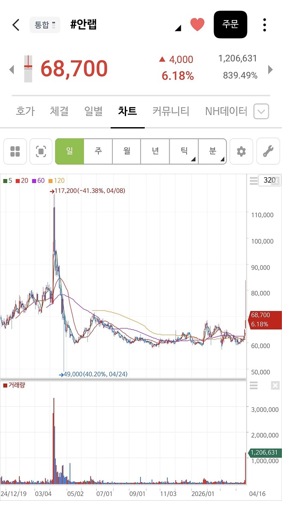
Task: Open the 분 minute interval dropdown
Action: pos(212,151)
